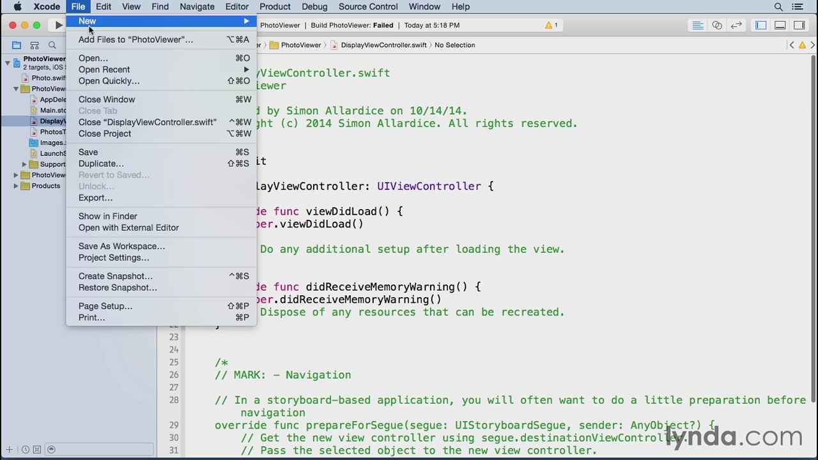Choose Create Snapshot… menu item
This screenshot has width=818, height=460.
(x=161, y=276)
